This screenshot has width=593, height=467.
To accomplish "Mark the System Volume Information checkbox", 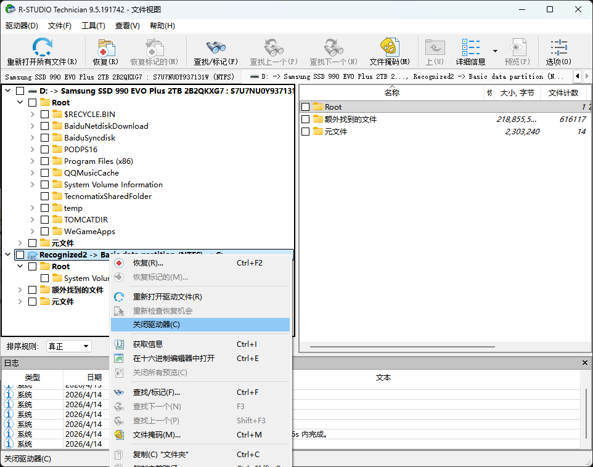I will point(44,184).
